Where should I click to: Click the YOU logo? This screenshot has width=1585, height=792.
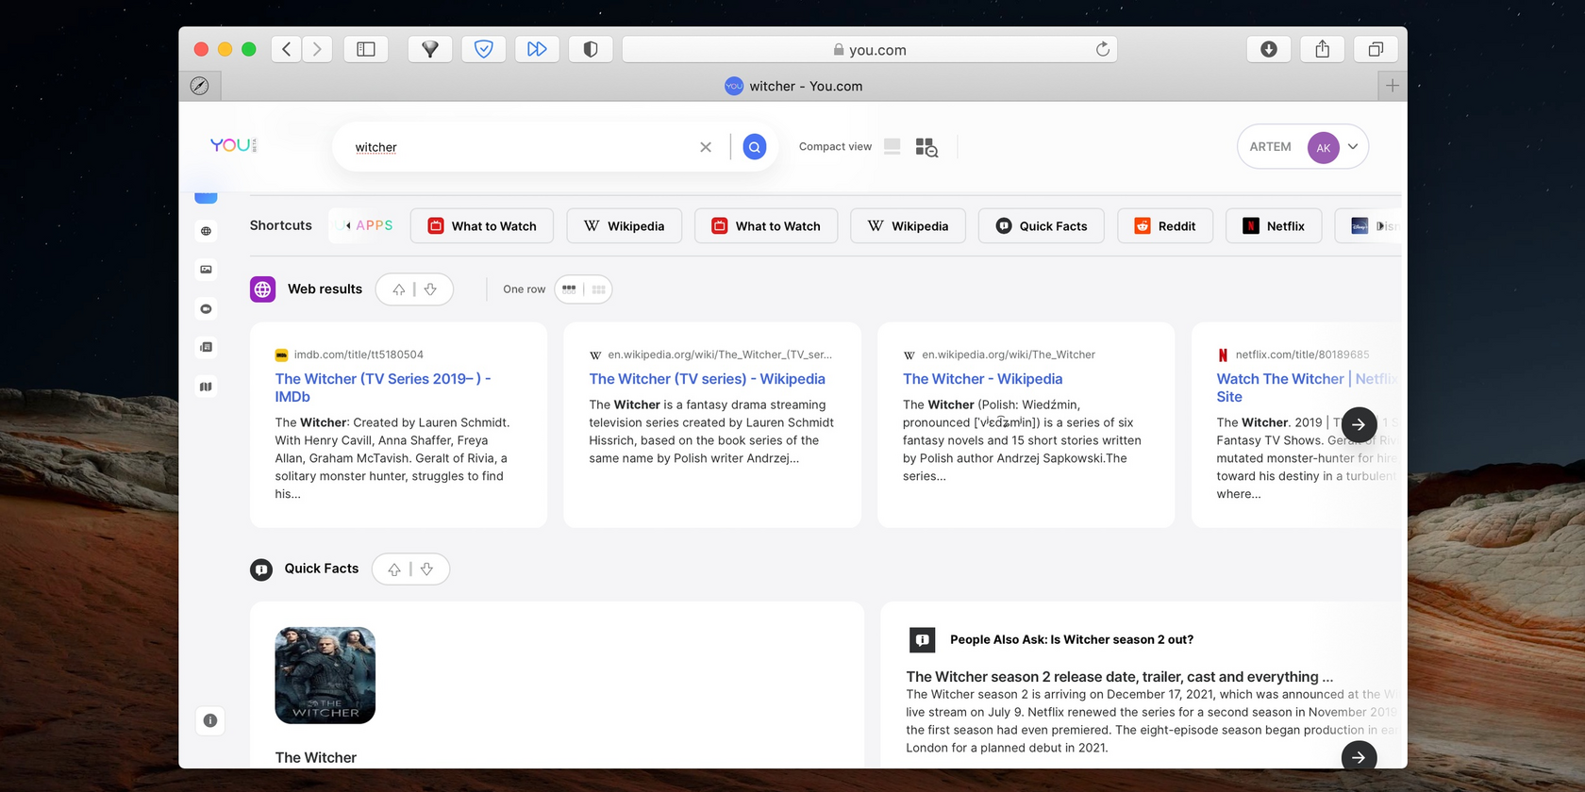(233, 145)
